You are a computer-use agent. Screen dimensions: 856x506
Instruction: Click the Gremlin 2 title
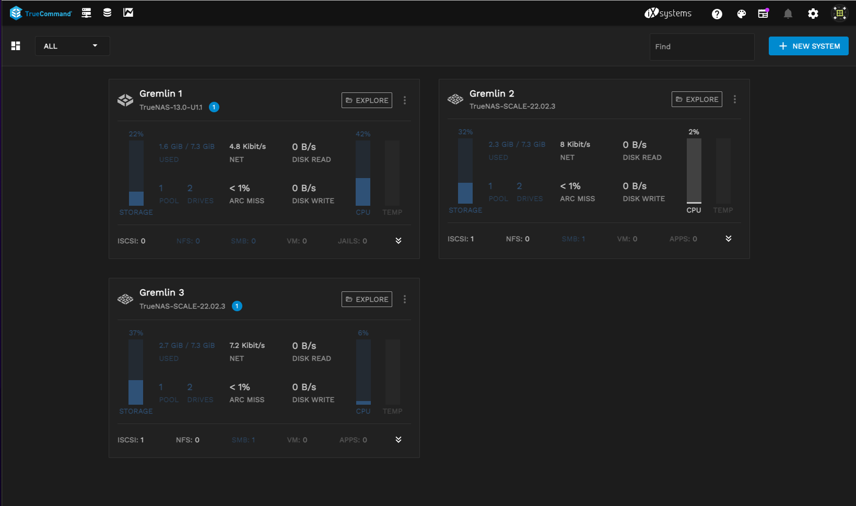pos(492,93)
